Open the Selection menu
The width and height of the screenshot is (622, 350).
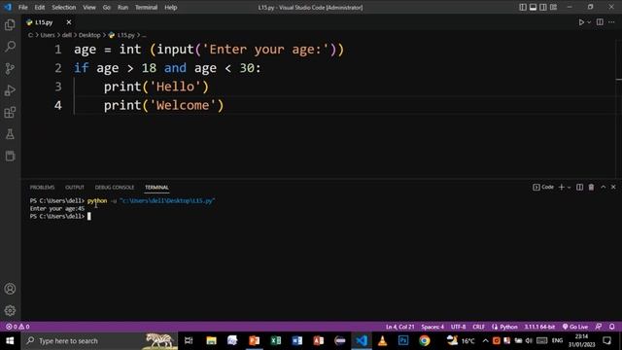63,7
